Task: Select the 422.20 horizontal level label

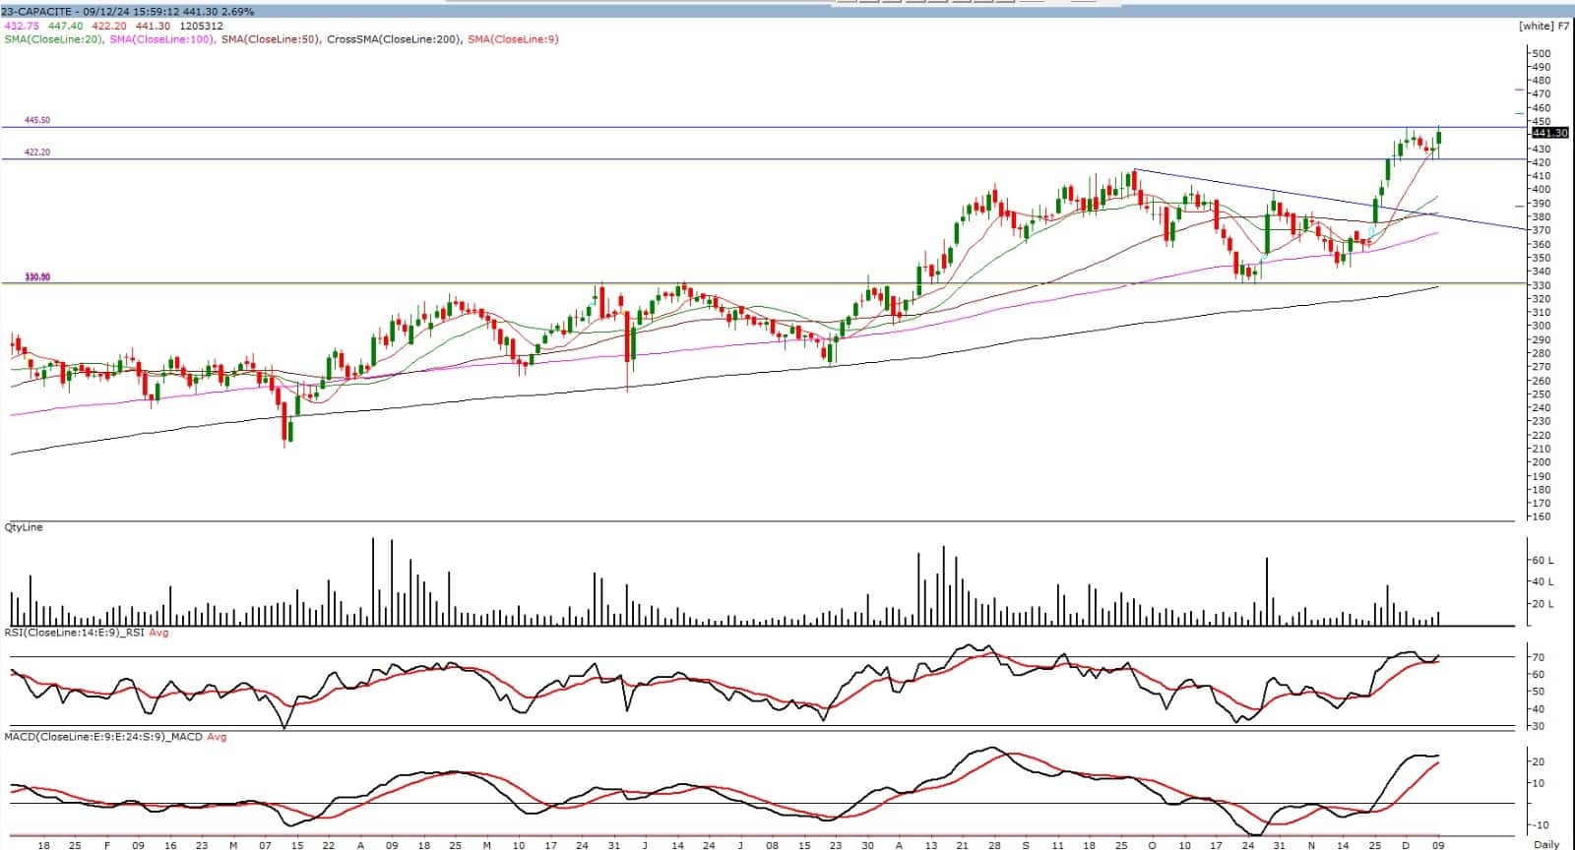Action: pos(37,152)
